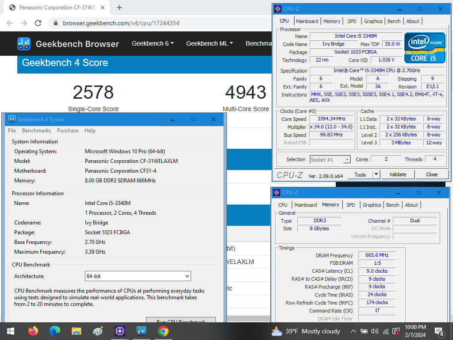Screen dimensions: 453x340
Task: Switch to SPD tab in top CPU-Z
Action: pos(352,21)
